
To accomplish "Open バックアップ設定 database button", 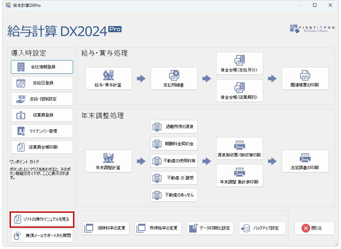I will 262,228.
